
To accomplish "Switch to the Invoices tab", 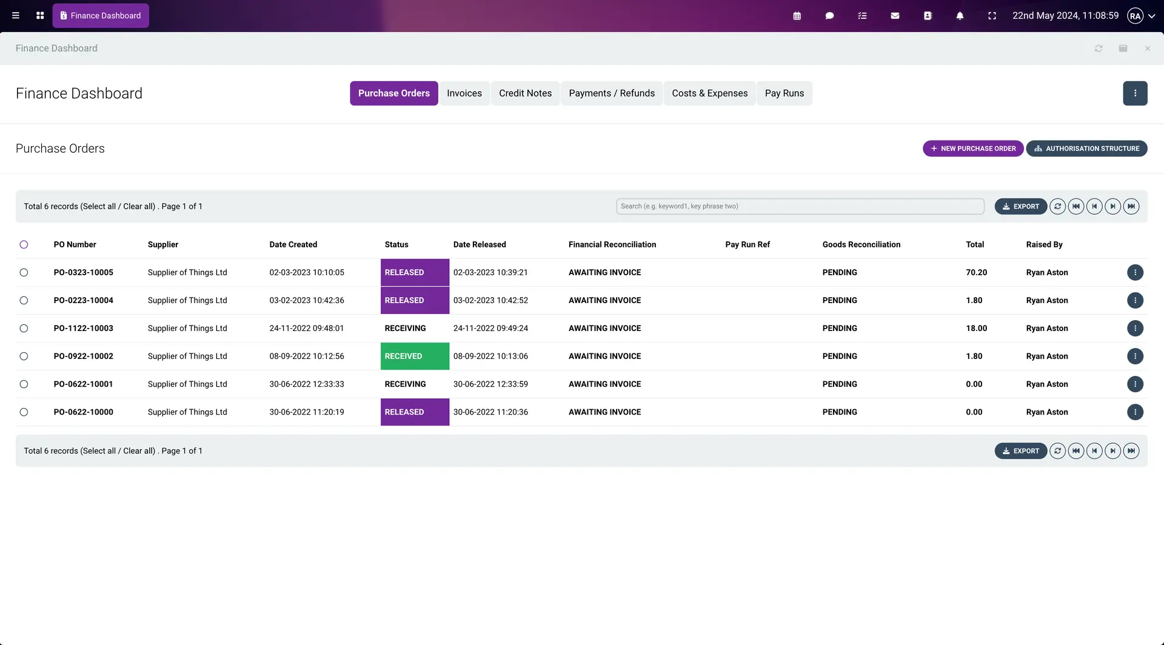I will 464,93.
